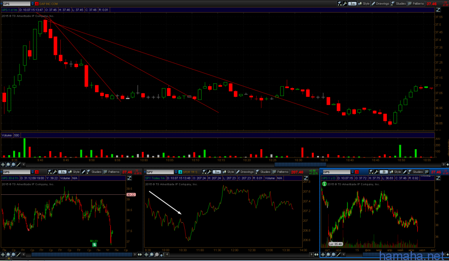
Task: Change the 1h timeframe button
Action: 62,172
